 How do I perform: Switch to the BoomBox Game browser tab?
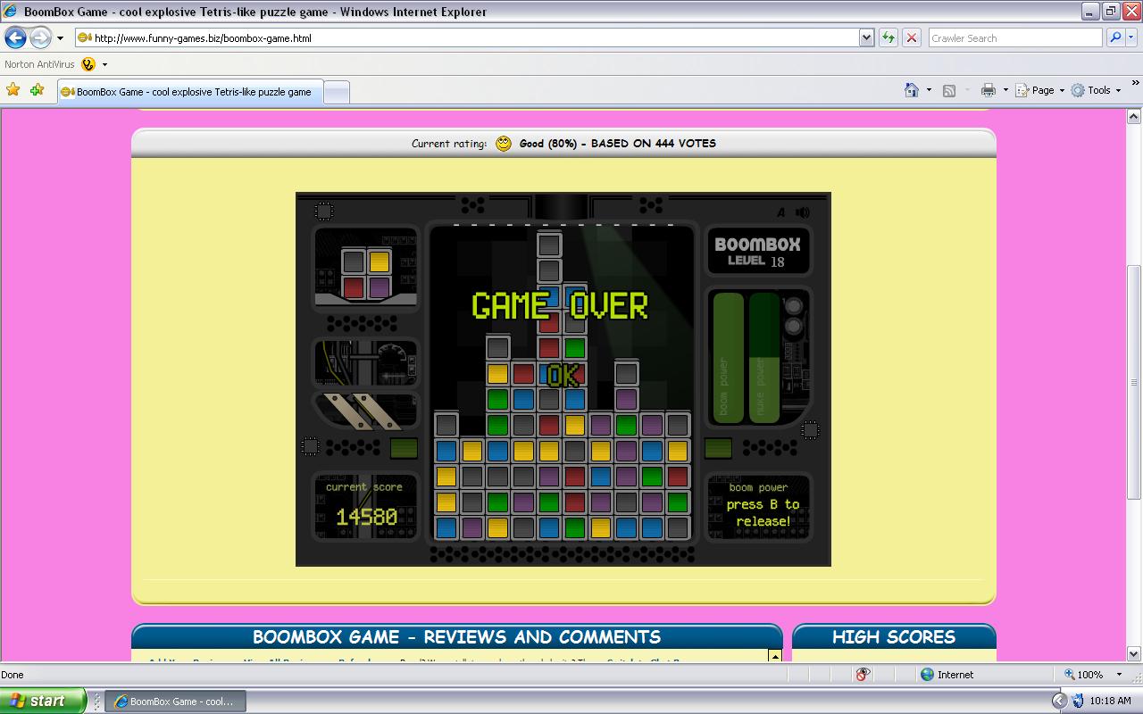186,91
